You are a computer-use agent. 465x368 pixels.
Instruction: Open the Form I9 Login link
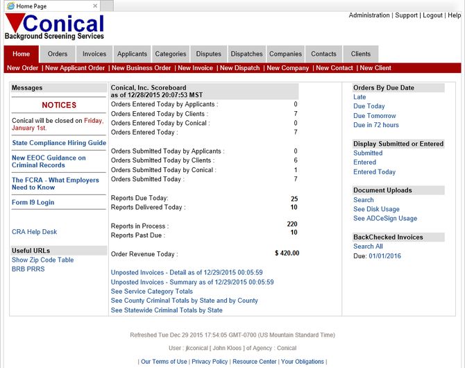click(x=33, y=203)
